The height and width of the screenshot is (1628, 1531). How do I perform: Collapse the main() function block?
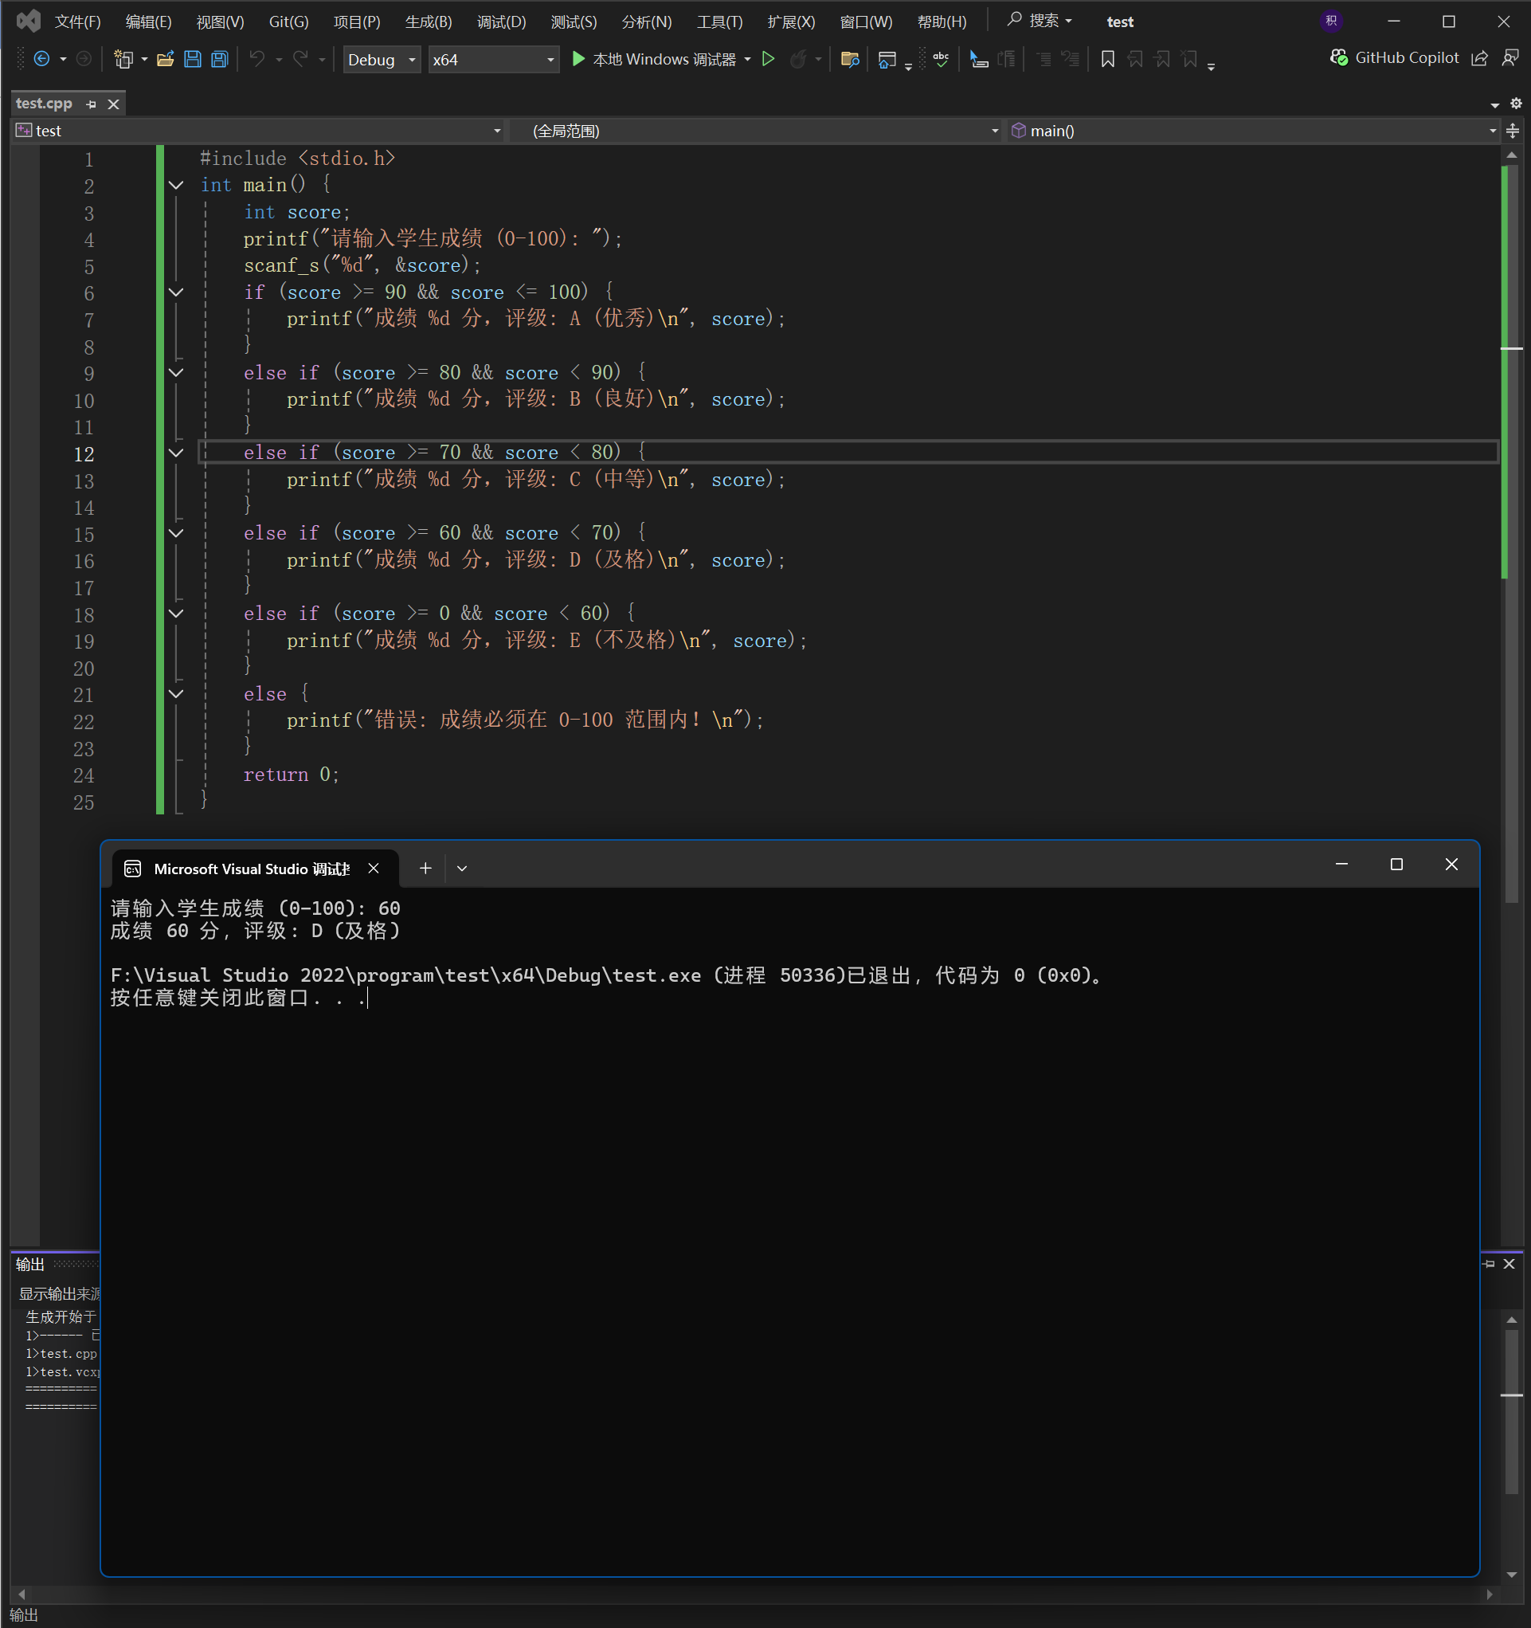175,185
